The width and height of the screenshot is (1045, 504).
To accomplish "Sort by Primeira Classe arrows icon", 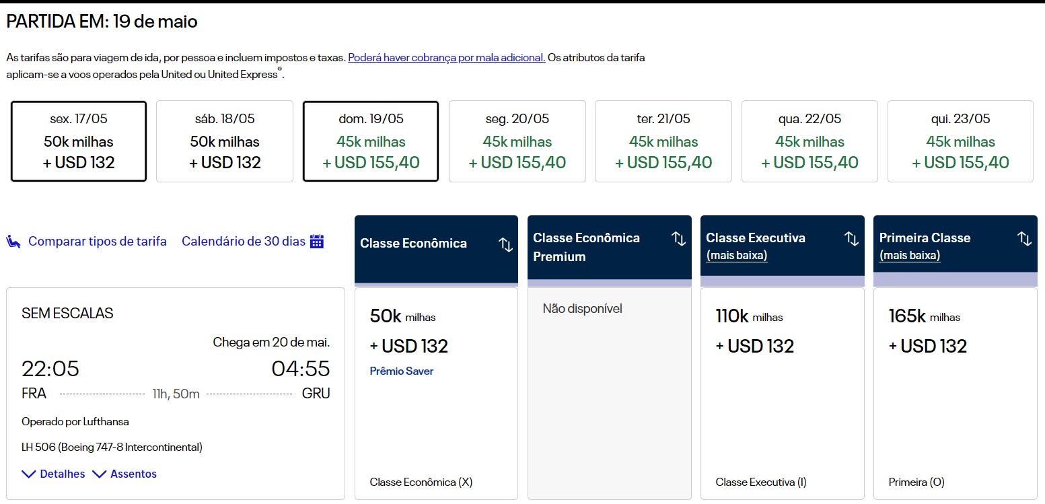I will point(1025,238).
